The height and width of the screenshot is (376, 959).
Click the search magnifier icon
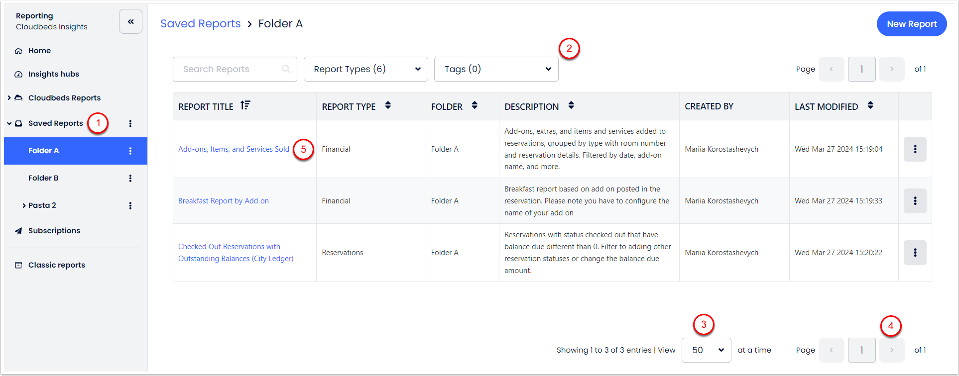[286, 69]
